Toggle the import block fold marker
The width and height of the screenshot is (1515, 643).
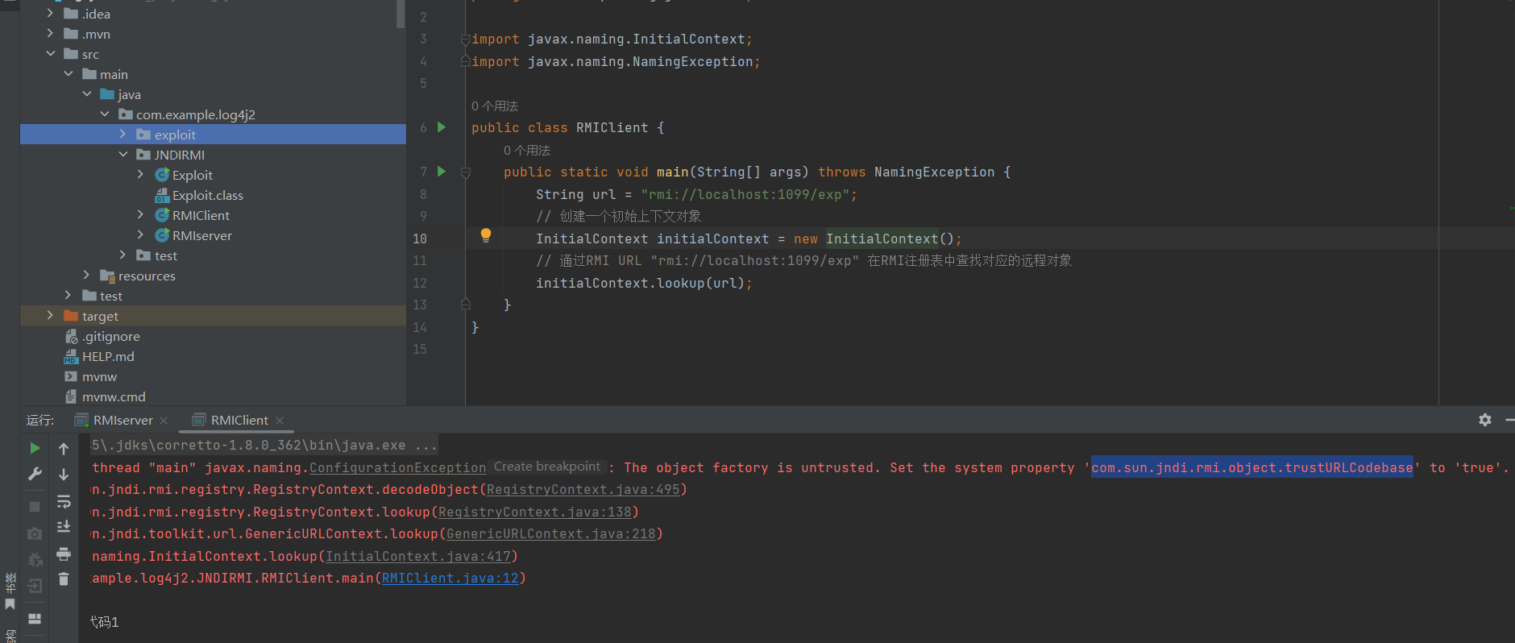465,39
